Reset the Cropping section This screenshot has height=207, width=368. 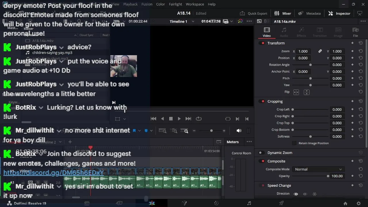coord(361,101)
